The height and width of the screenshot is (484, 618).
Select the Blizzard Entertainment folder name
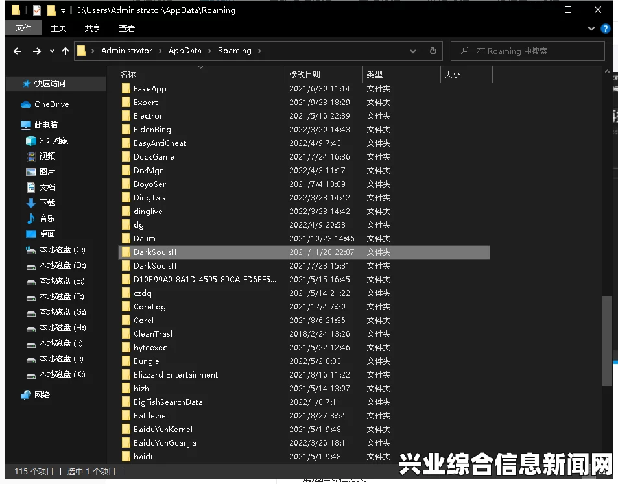point(175,375)
